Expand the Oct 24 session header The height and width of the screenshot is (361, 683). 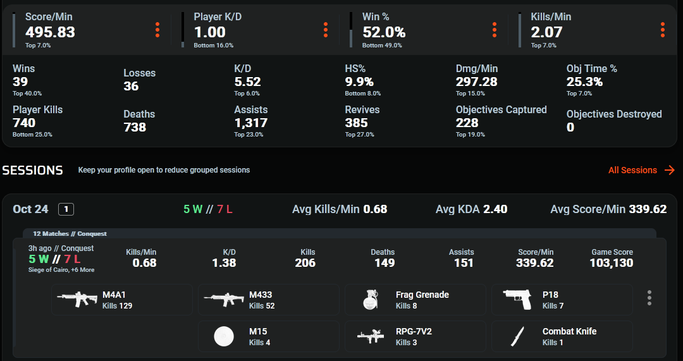pos(30,209)
